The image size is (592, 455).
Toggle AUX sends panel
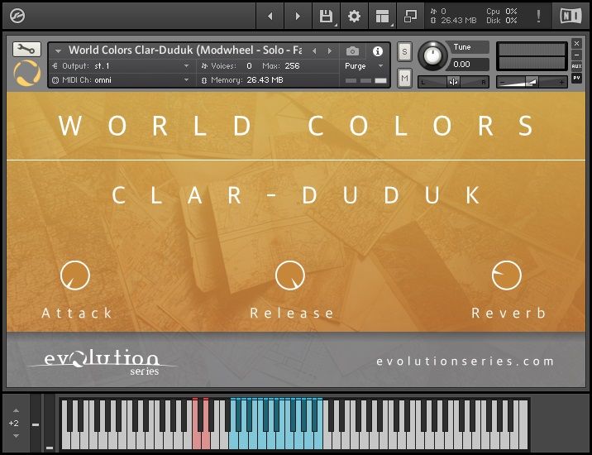pos(576,66)
